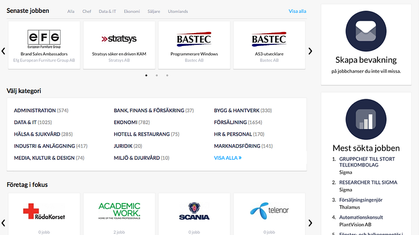Open the Scania company logo
The width and height of the screenshot is (419, 235).
coord(194,211)
